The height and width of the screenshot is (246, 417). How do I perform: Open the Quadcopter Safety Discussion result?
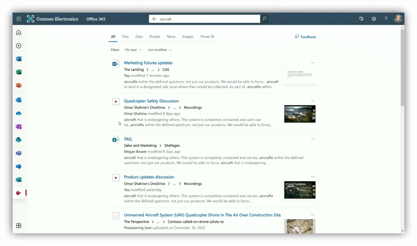[x=151, y=101]
